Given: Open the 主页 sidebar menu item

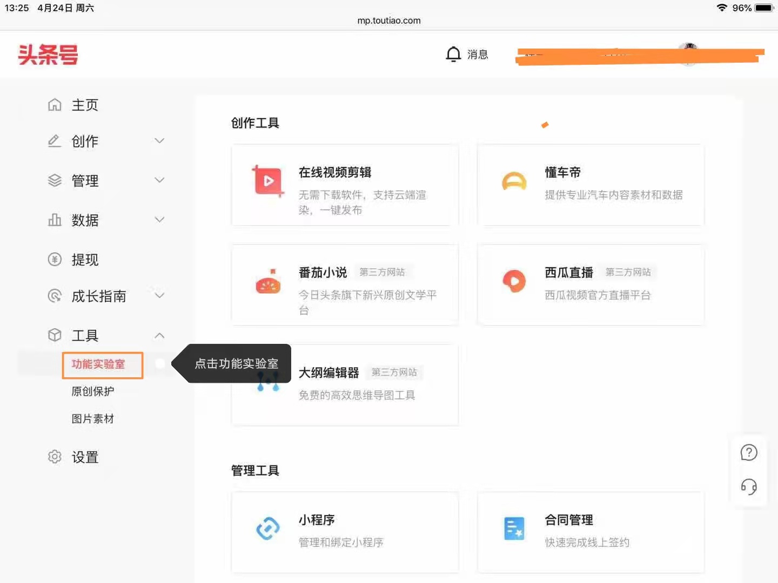Looking at the screenshot, I should pyautogui.click(x=85, y=105).
